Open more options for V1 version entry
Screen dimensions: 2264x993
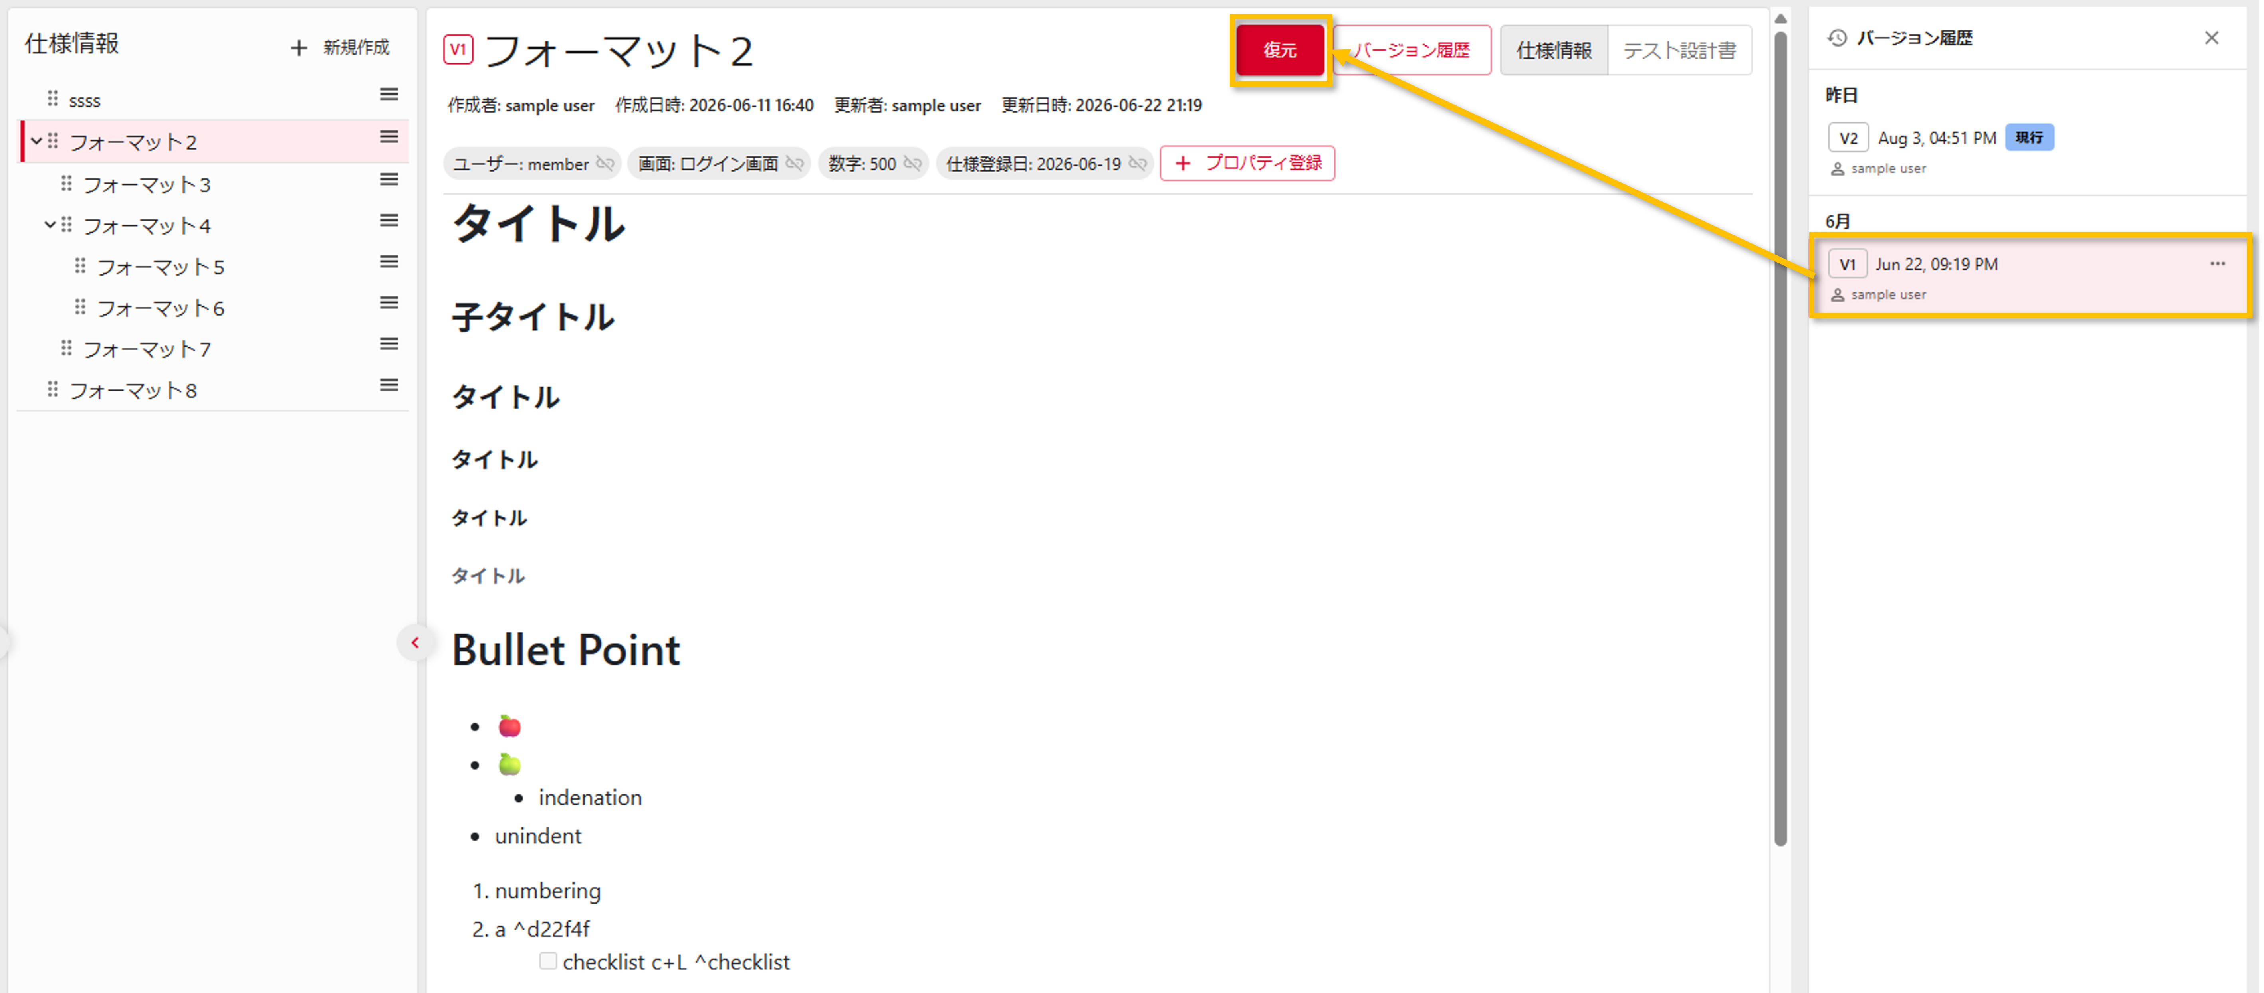coord(2217,263)
